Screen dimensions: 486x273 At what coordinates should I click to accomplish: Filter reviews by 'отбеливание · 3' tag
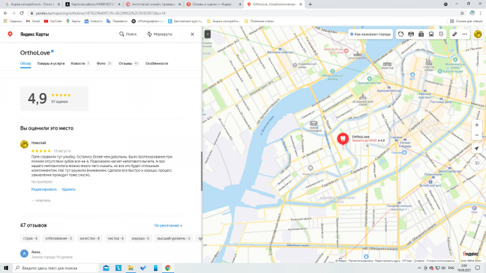tap(58, 239)
